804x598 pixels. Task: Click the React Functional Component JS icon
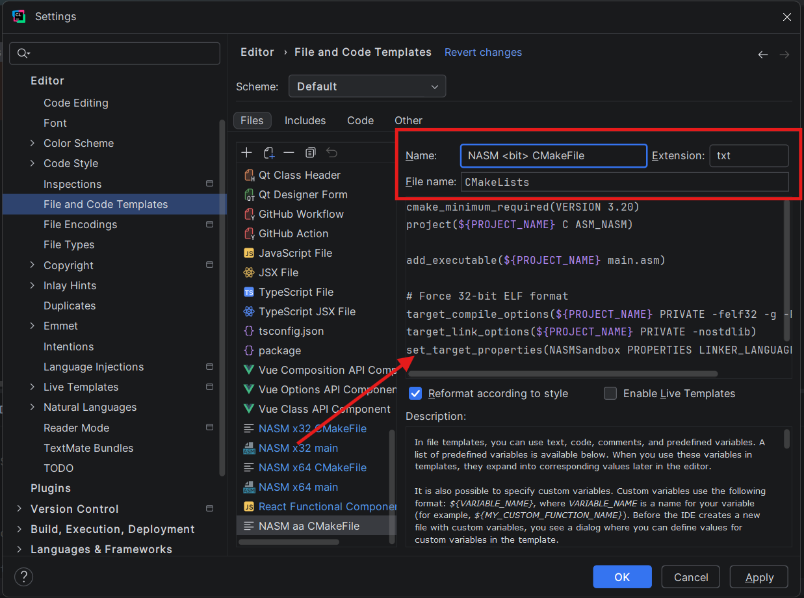click(x=249, y=506)
